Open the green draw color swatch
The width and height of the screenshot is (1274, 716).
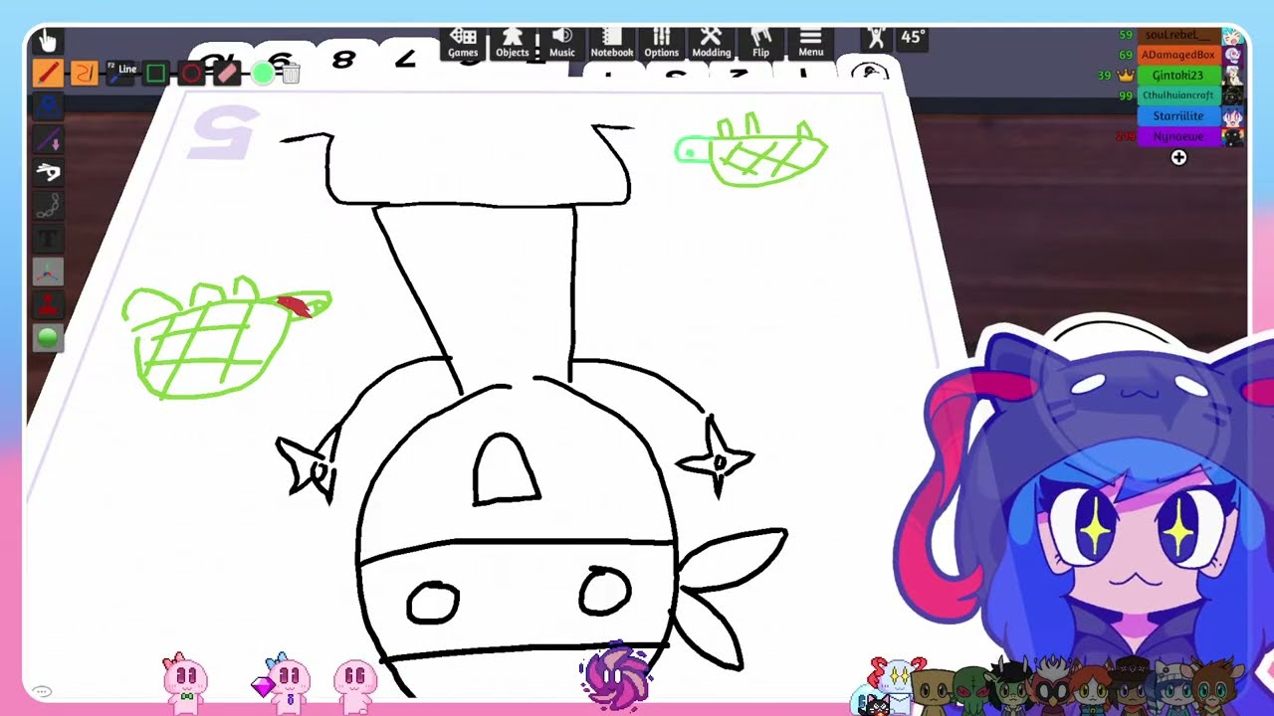click(x=263, y=73)
